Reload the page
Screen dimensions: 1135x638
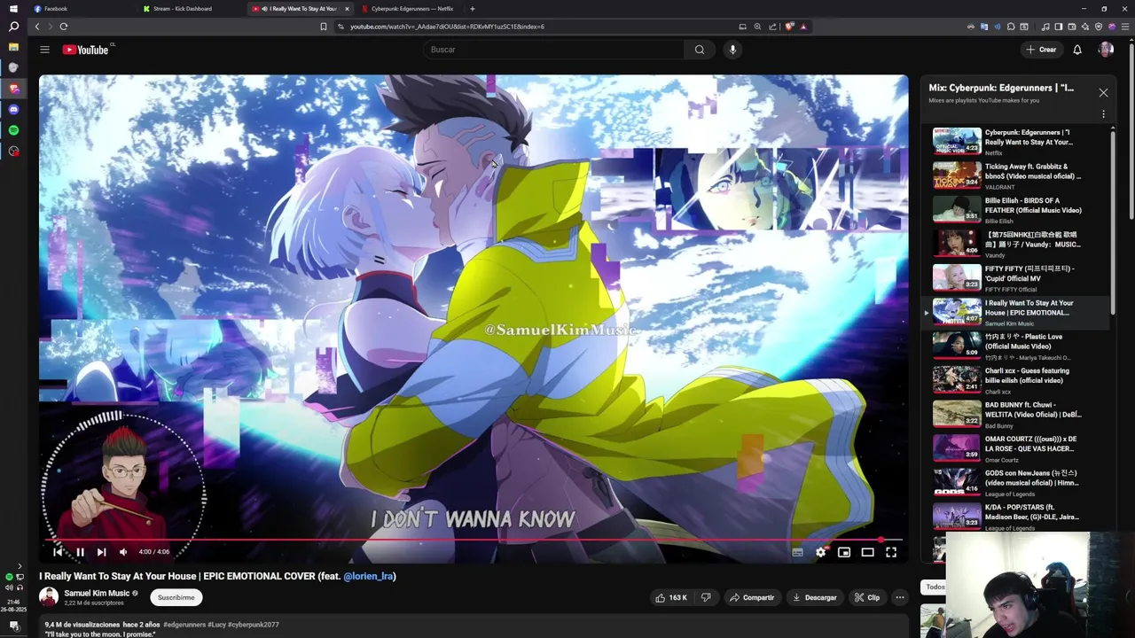[x=64, y=27]
